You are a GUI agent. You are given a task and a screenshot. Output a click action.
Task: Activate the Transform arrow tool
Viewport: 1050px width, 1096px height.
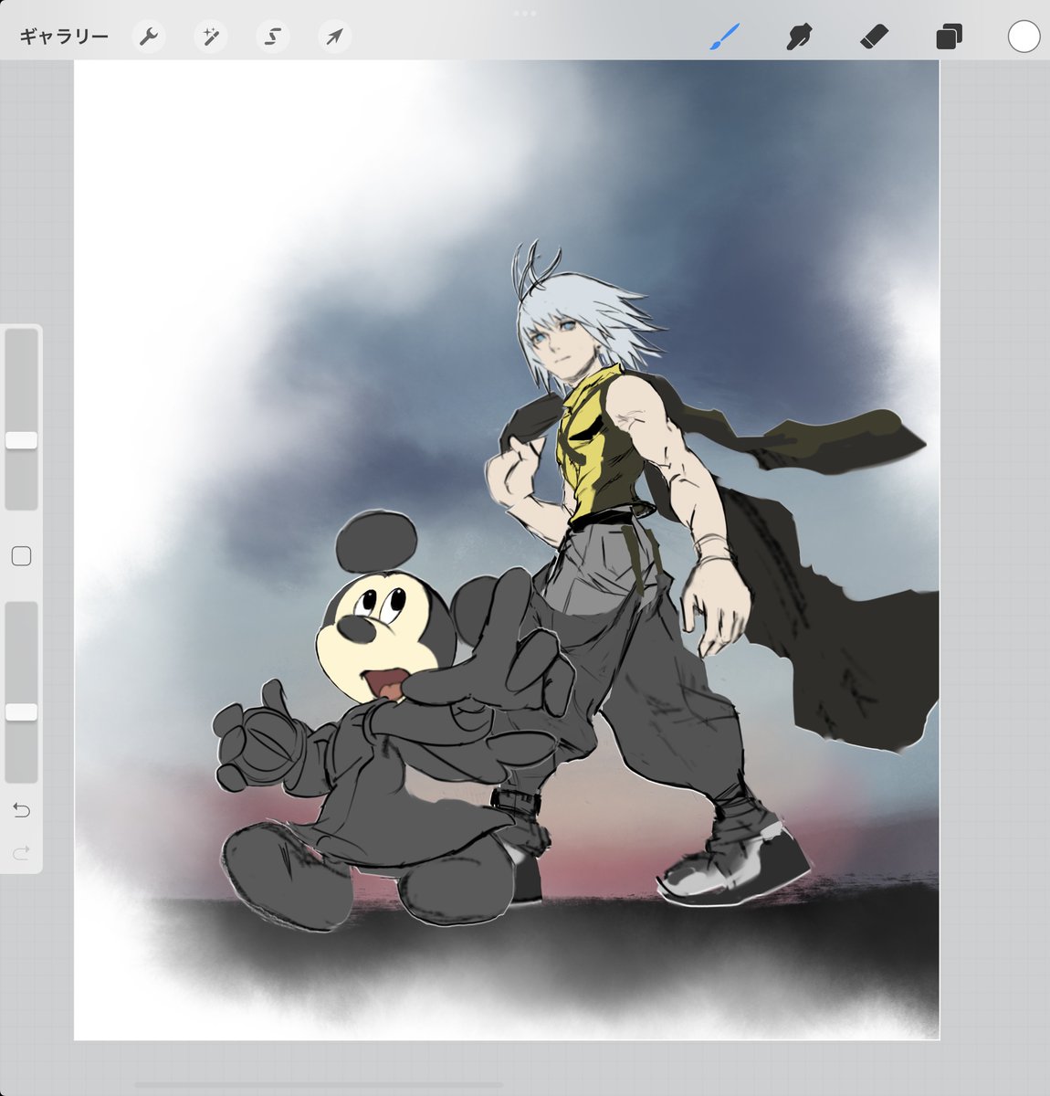point(335,37)
